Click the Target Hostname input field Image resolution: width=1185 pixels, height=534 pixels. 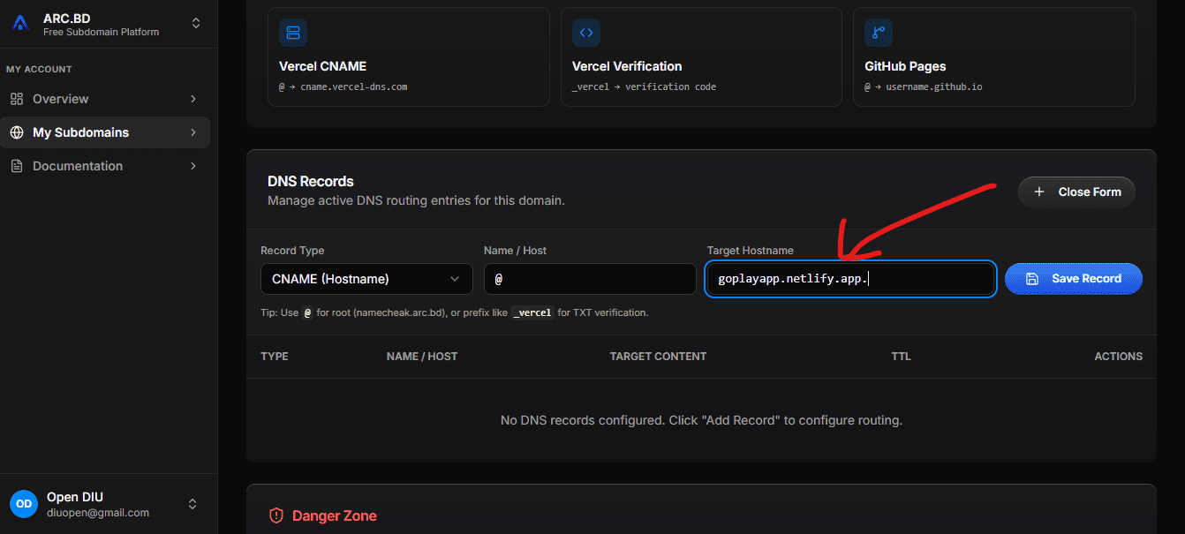point(851,279)
